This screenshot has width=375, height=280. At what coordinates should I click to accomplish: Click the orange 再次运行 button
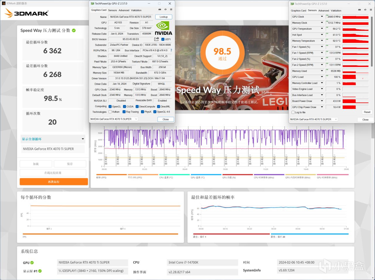[54, 182]
